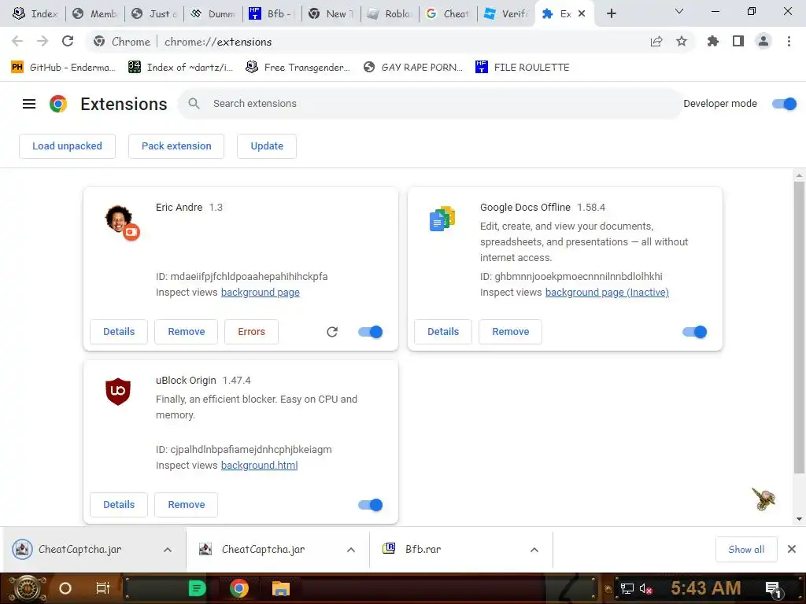The height and width of the screenshot is (604, 806).
Task: Remove the Eric Andre extension
Action: point(186,332)
